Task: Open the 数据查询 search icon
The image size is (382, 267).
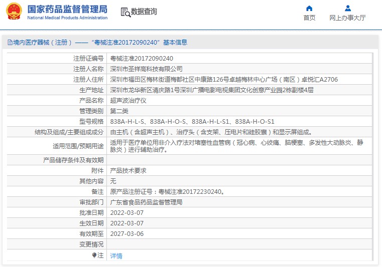Action: click(x=125, y=12)
